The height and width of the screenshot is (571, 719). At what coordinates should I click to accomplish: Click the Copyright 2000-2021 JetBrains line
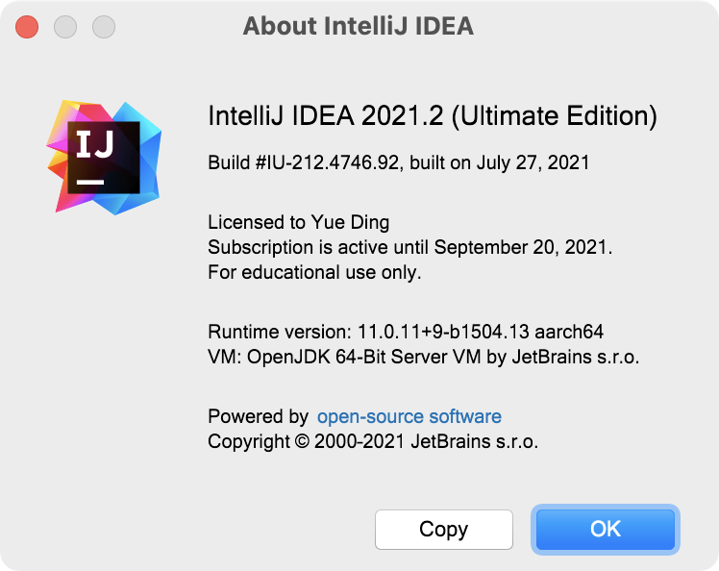373,441
